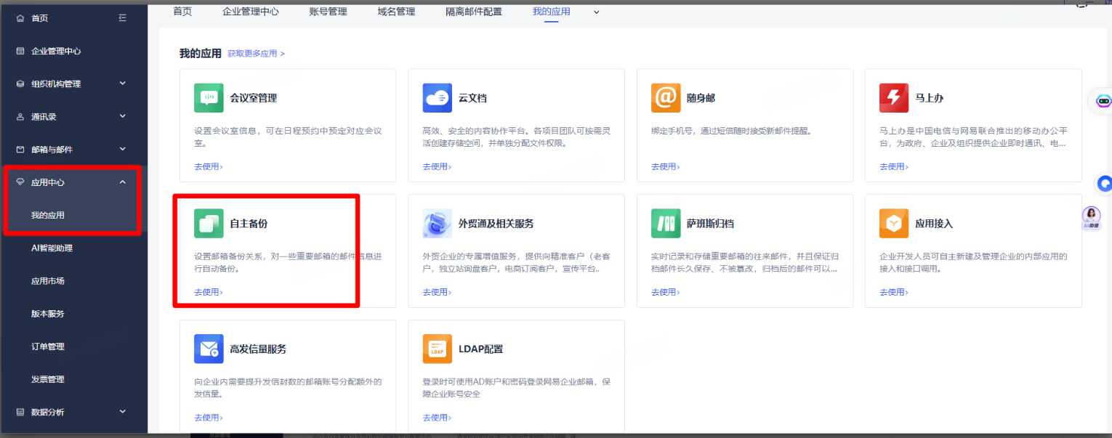Screen dimensions: 1112x438
Task: Expand the 数据分析 chevron
Action: click(123, 411)
